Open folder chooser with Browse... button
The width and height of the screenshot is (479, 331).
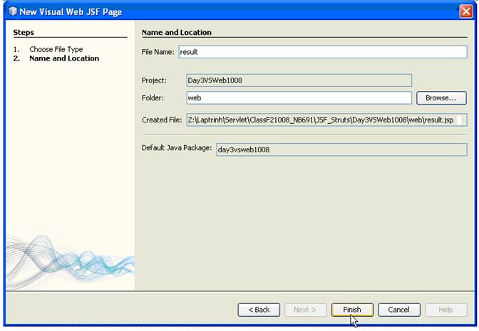441,98
